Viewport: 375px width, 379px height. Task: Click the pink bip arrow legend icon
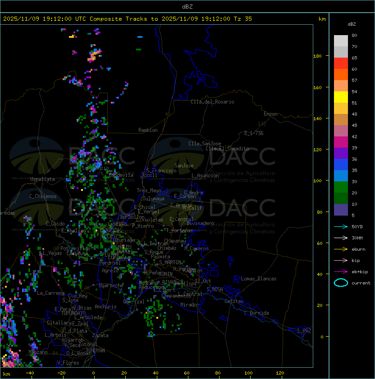coord(341,260)
